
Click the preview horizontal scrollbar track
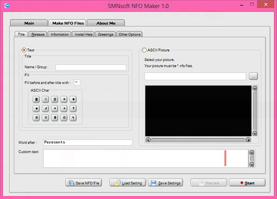click(x=198, y=140)
